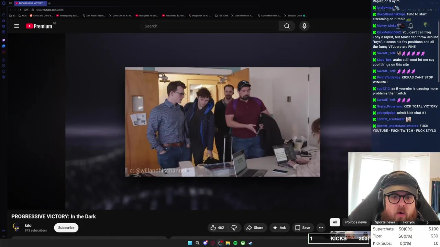Toggle the VPN badge in address bar
Image resolution: width=440 pixels, height=247 pixels.
point(26,10)
